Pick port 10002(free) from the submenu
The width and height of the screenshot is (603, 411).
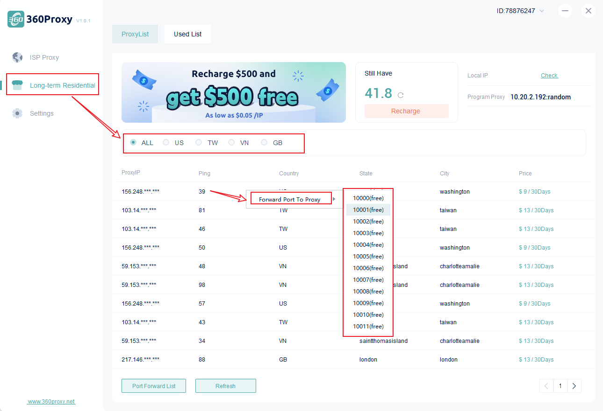tap(368, 222)
